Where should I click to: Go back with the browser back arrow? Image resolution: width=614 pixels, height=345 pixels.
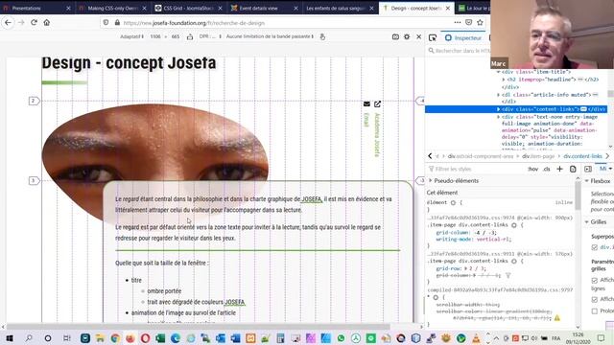pyautogui.click(x=8, y=23)
